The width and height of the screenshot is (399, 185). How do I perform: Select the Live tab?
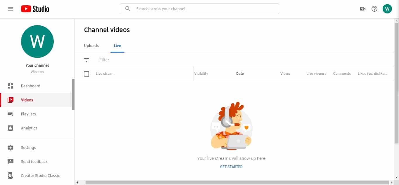point(117,46)
